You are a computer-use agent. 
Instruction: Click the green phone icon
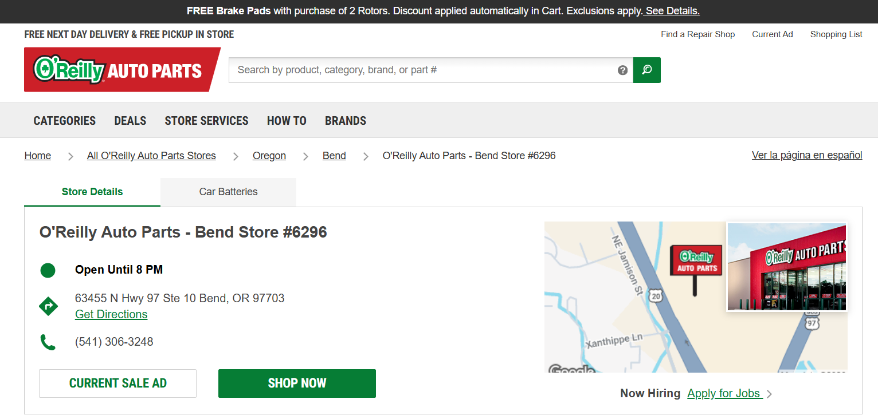pyautogui.click(x=48, y=342)
